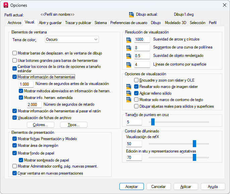
Task: Click the Número de segundos antes de visualización field
Action: click(x=26, y=84)
